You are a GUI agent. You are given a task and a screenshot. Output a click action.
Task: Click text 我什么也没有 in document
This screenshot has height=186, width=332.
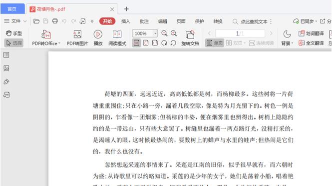click(x=122, y=151)
